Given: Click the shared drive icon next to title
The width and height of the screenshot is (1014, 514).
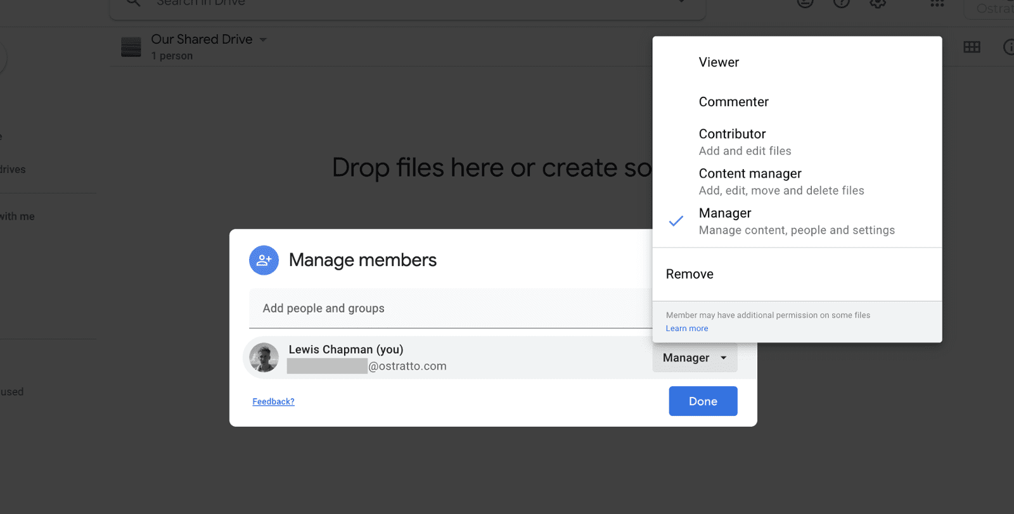Looking at the screenshot, I should click(131, 47).
